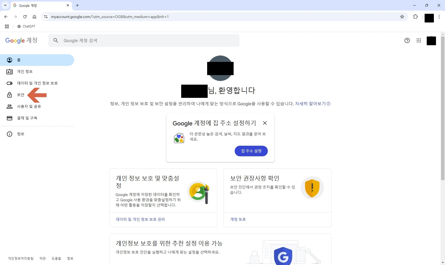Image resolution: width=445 pixels, height=265 pixels.
Task: Click the search magnifier in the account search bar
Action: point(56,40)
